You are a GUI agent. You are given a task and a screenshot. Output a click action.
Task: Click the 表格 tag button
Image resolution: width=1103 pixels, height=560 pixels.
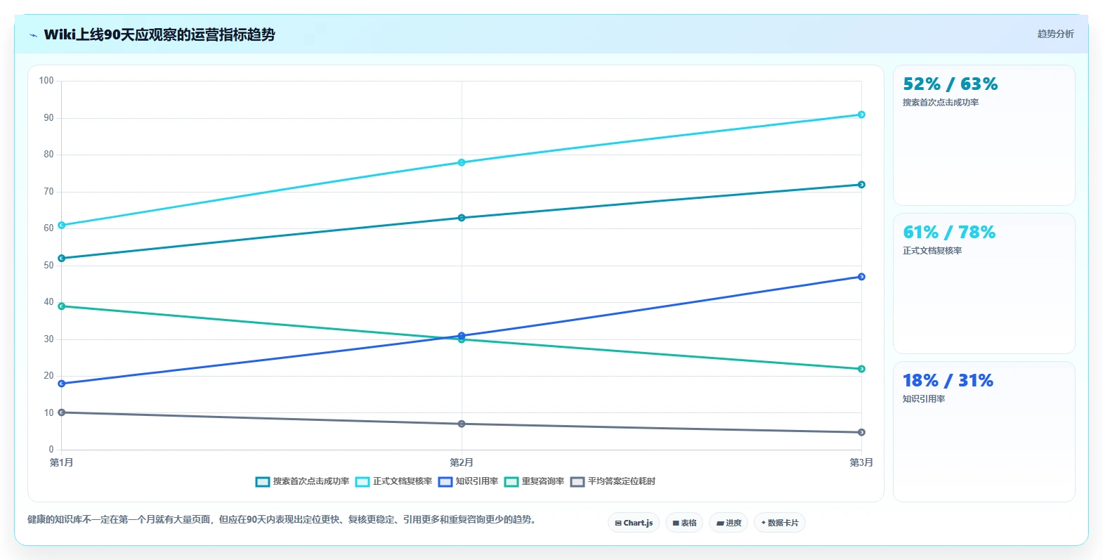684,523
